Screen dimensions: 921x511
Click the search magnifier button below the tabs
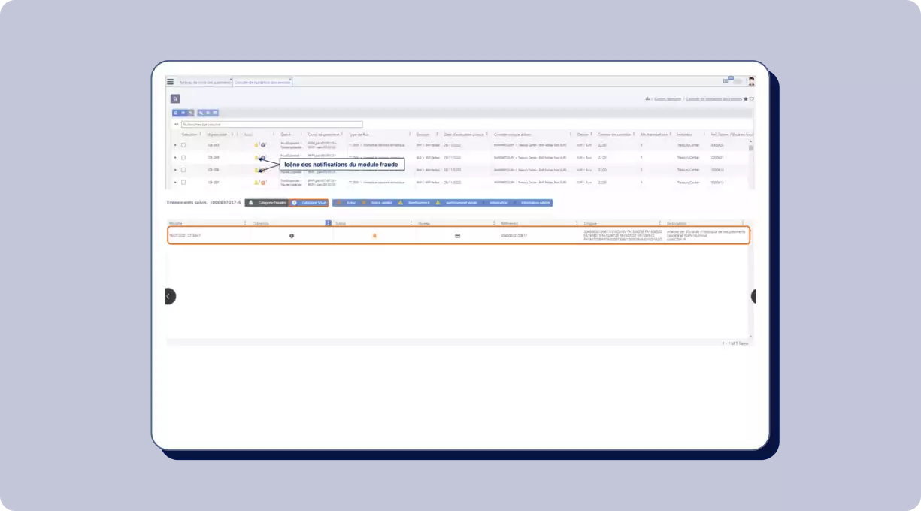175,98
